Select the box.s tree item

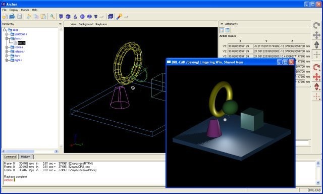pos(21,43)
